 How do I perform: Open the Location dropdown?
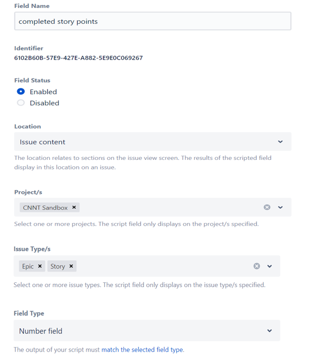click(152, 141)
